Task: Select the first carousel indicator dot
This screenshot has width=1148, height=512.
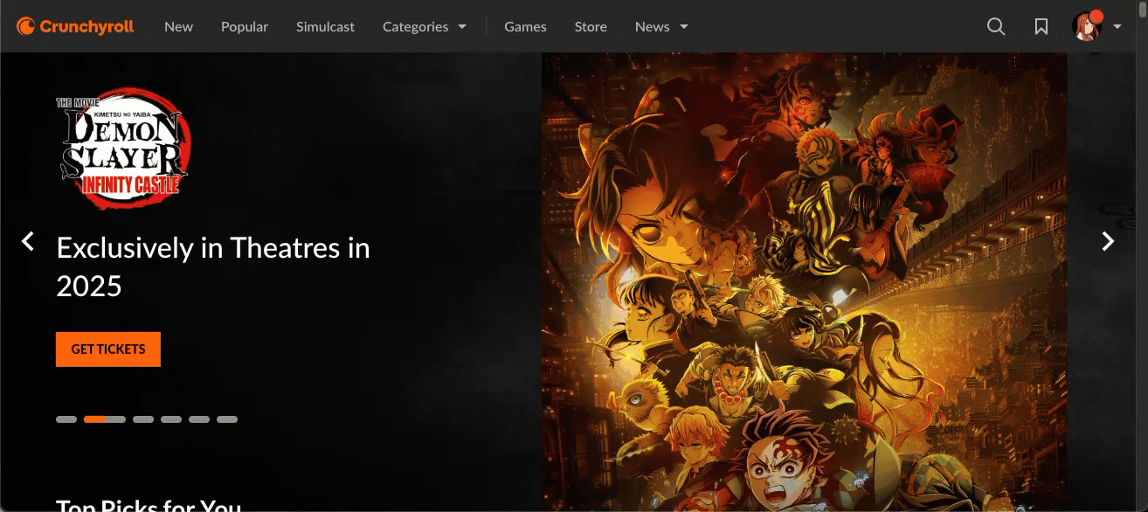Action: point(66,419)
